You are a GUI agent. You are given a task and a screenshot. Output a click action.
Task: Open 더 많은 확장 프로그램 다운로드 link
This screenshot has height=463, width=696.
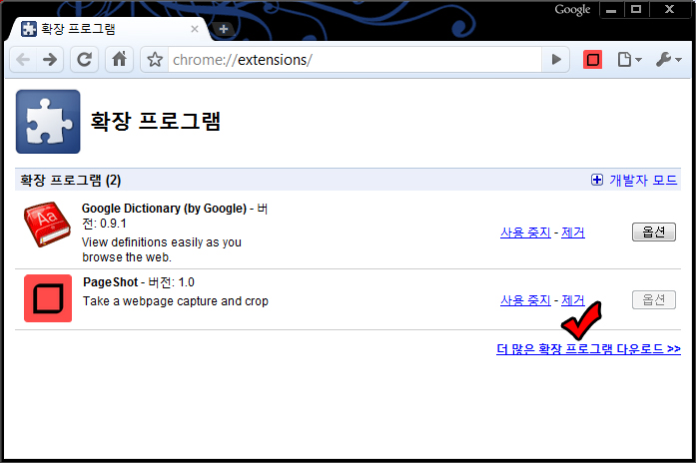click(588, 349)
